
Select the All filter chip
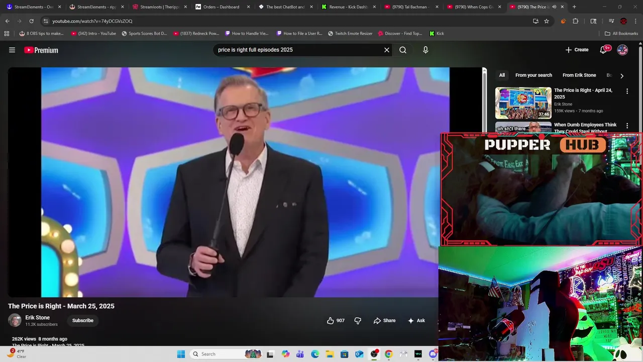pos(502,75)
